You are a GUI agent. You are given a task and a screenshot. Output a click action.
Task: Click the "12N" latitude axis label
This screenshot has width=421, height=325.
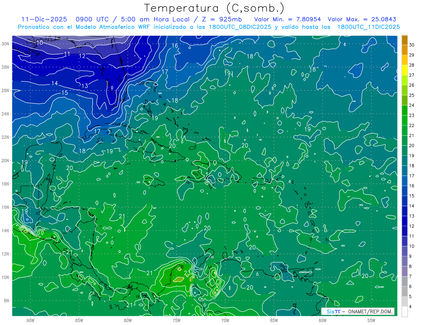pos(5,254)
